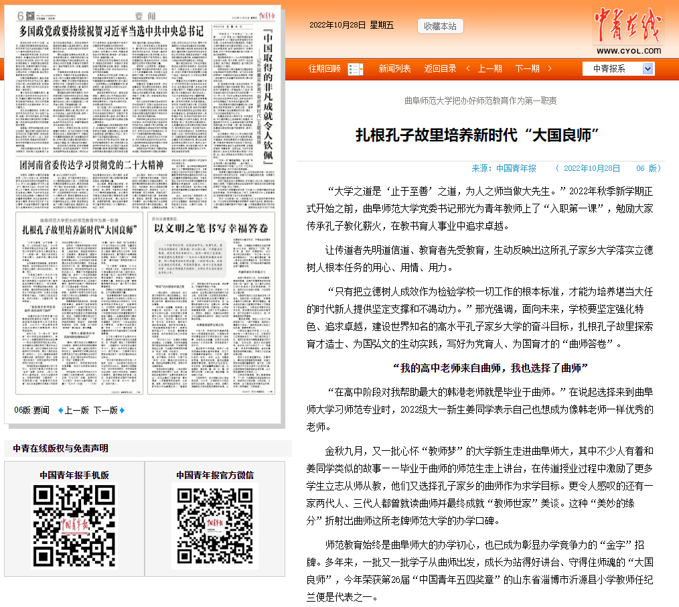
Task: Open the 往期回顾 calendar list icon
Action: pyautogui.click(x=356, y=69)
